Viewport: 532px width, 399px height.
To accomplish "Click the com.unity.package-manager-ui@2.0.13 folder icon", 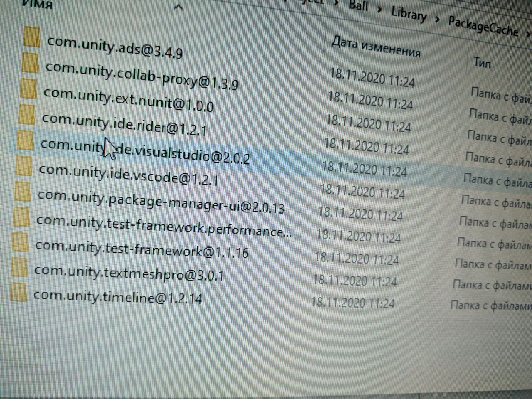I will pyautogui.click(x=22, y=192).
